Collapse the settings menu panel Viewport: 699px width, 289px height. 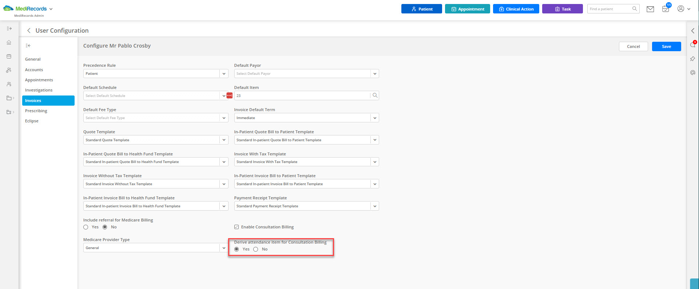click(28, 45)
